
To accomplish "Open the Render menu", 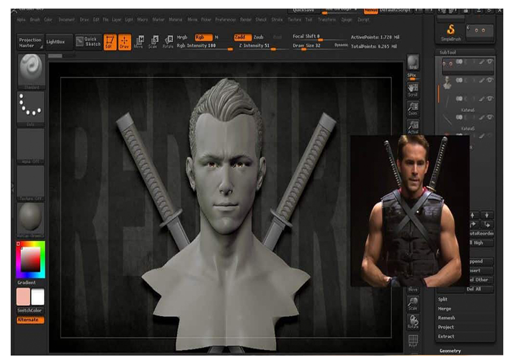I will point(246,20).
